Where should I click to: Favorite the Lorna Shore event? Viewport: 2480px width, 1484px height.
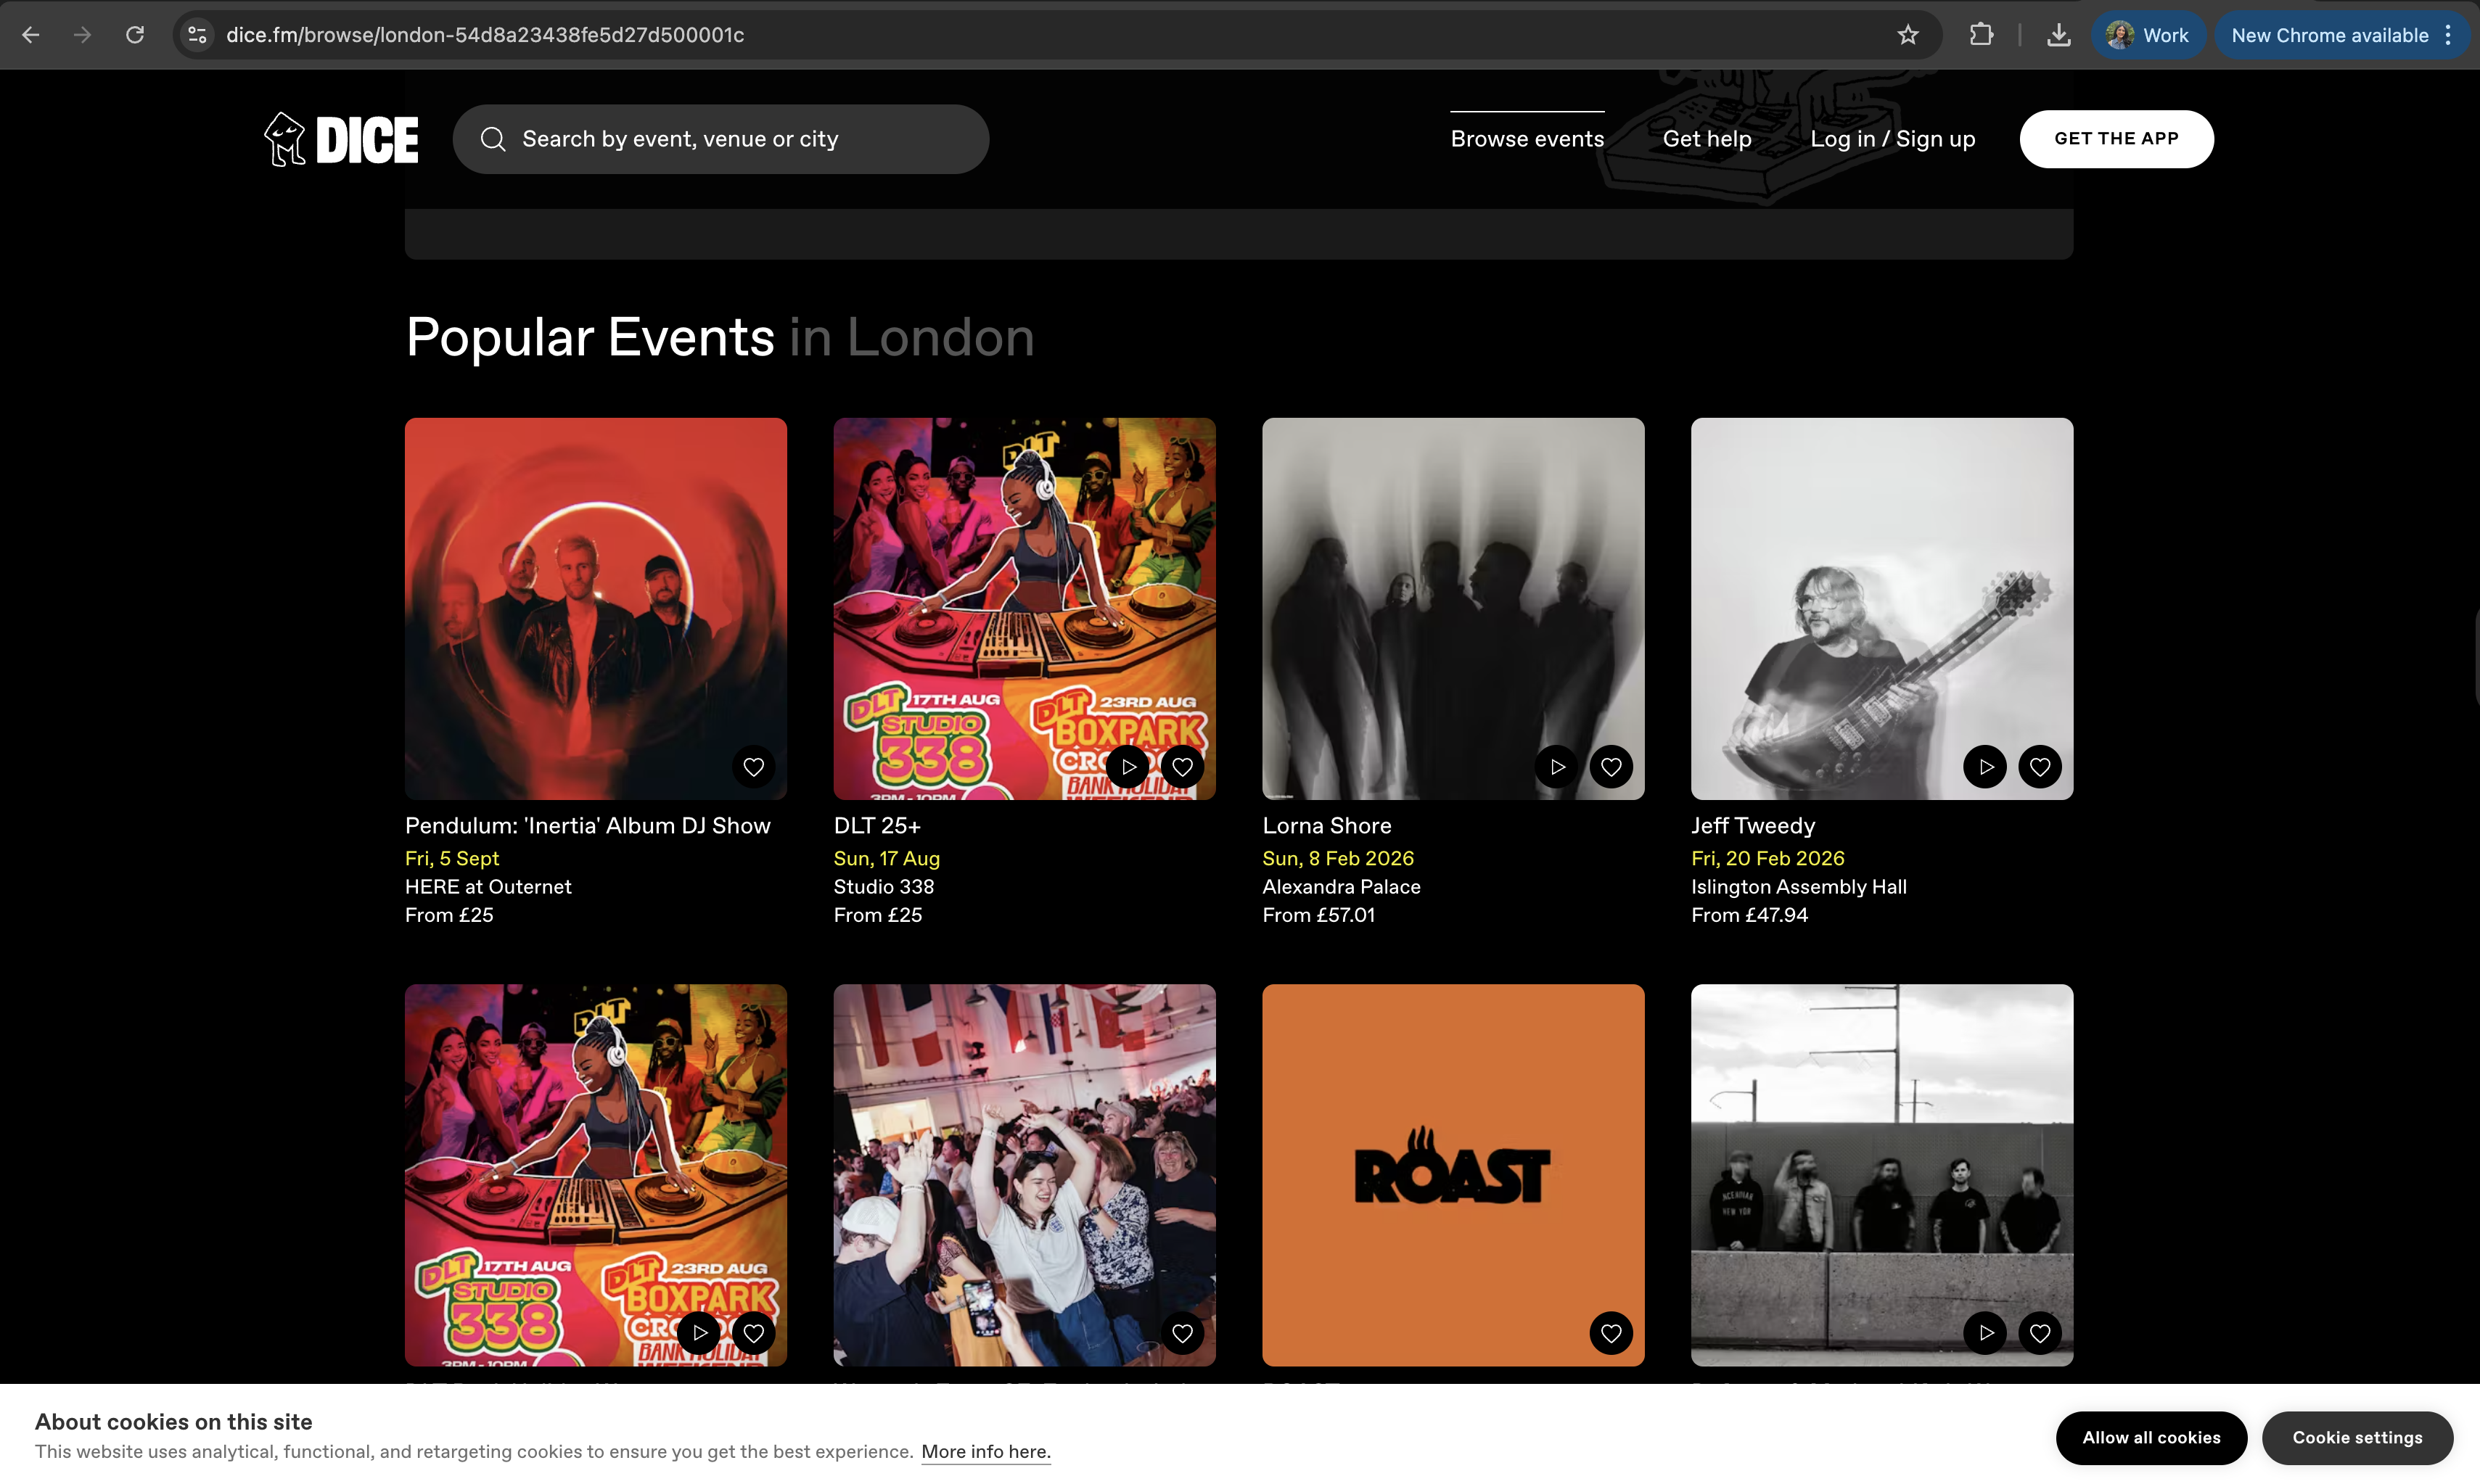tap(1611, 767)
